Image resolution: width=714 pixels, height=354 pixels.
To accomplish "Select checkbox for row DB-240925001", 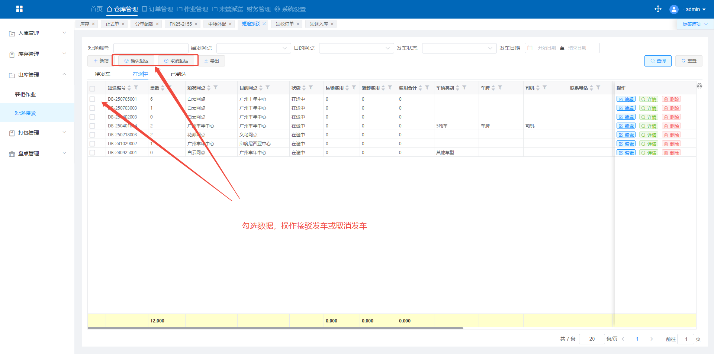I will coord(92,153).
